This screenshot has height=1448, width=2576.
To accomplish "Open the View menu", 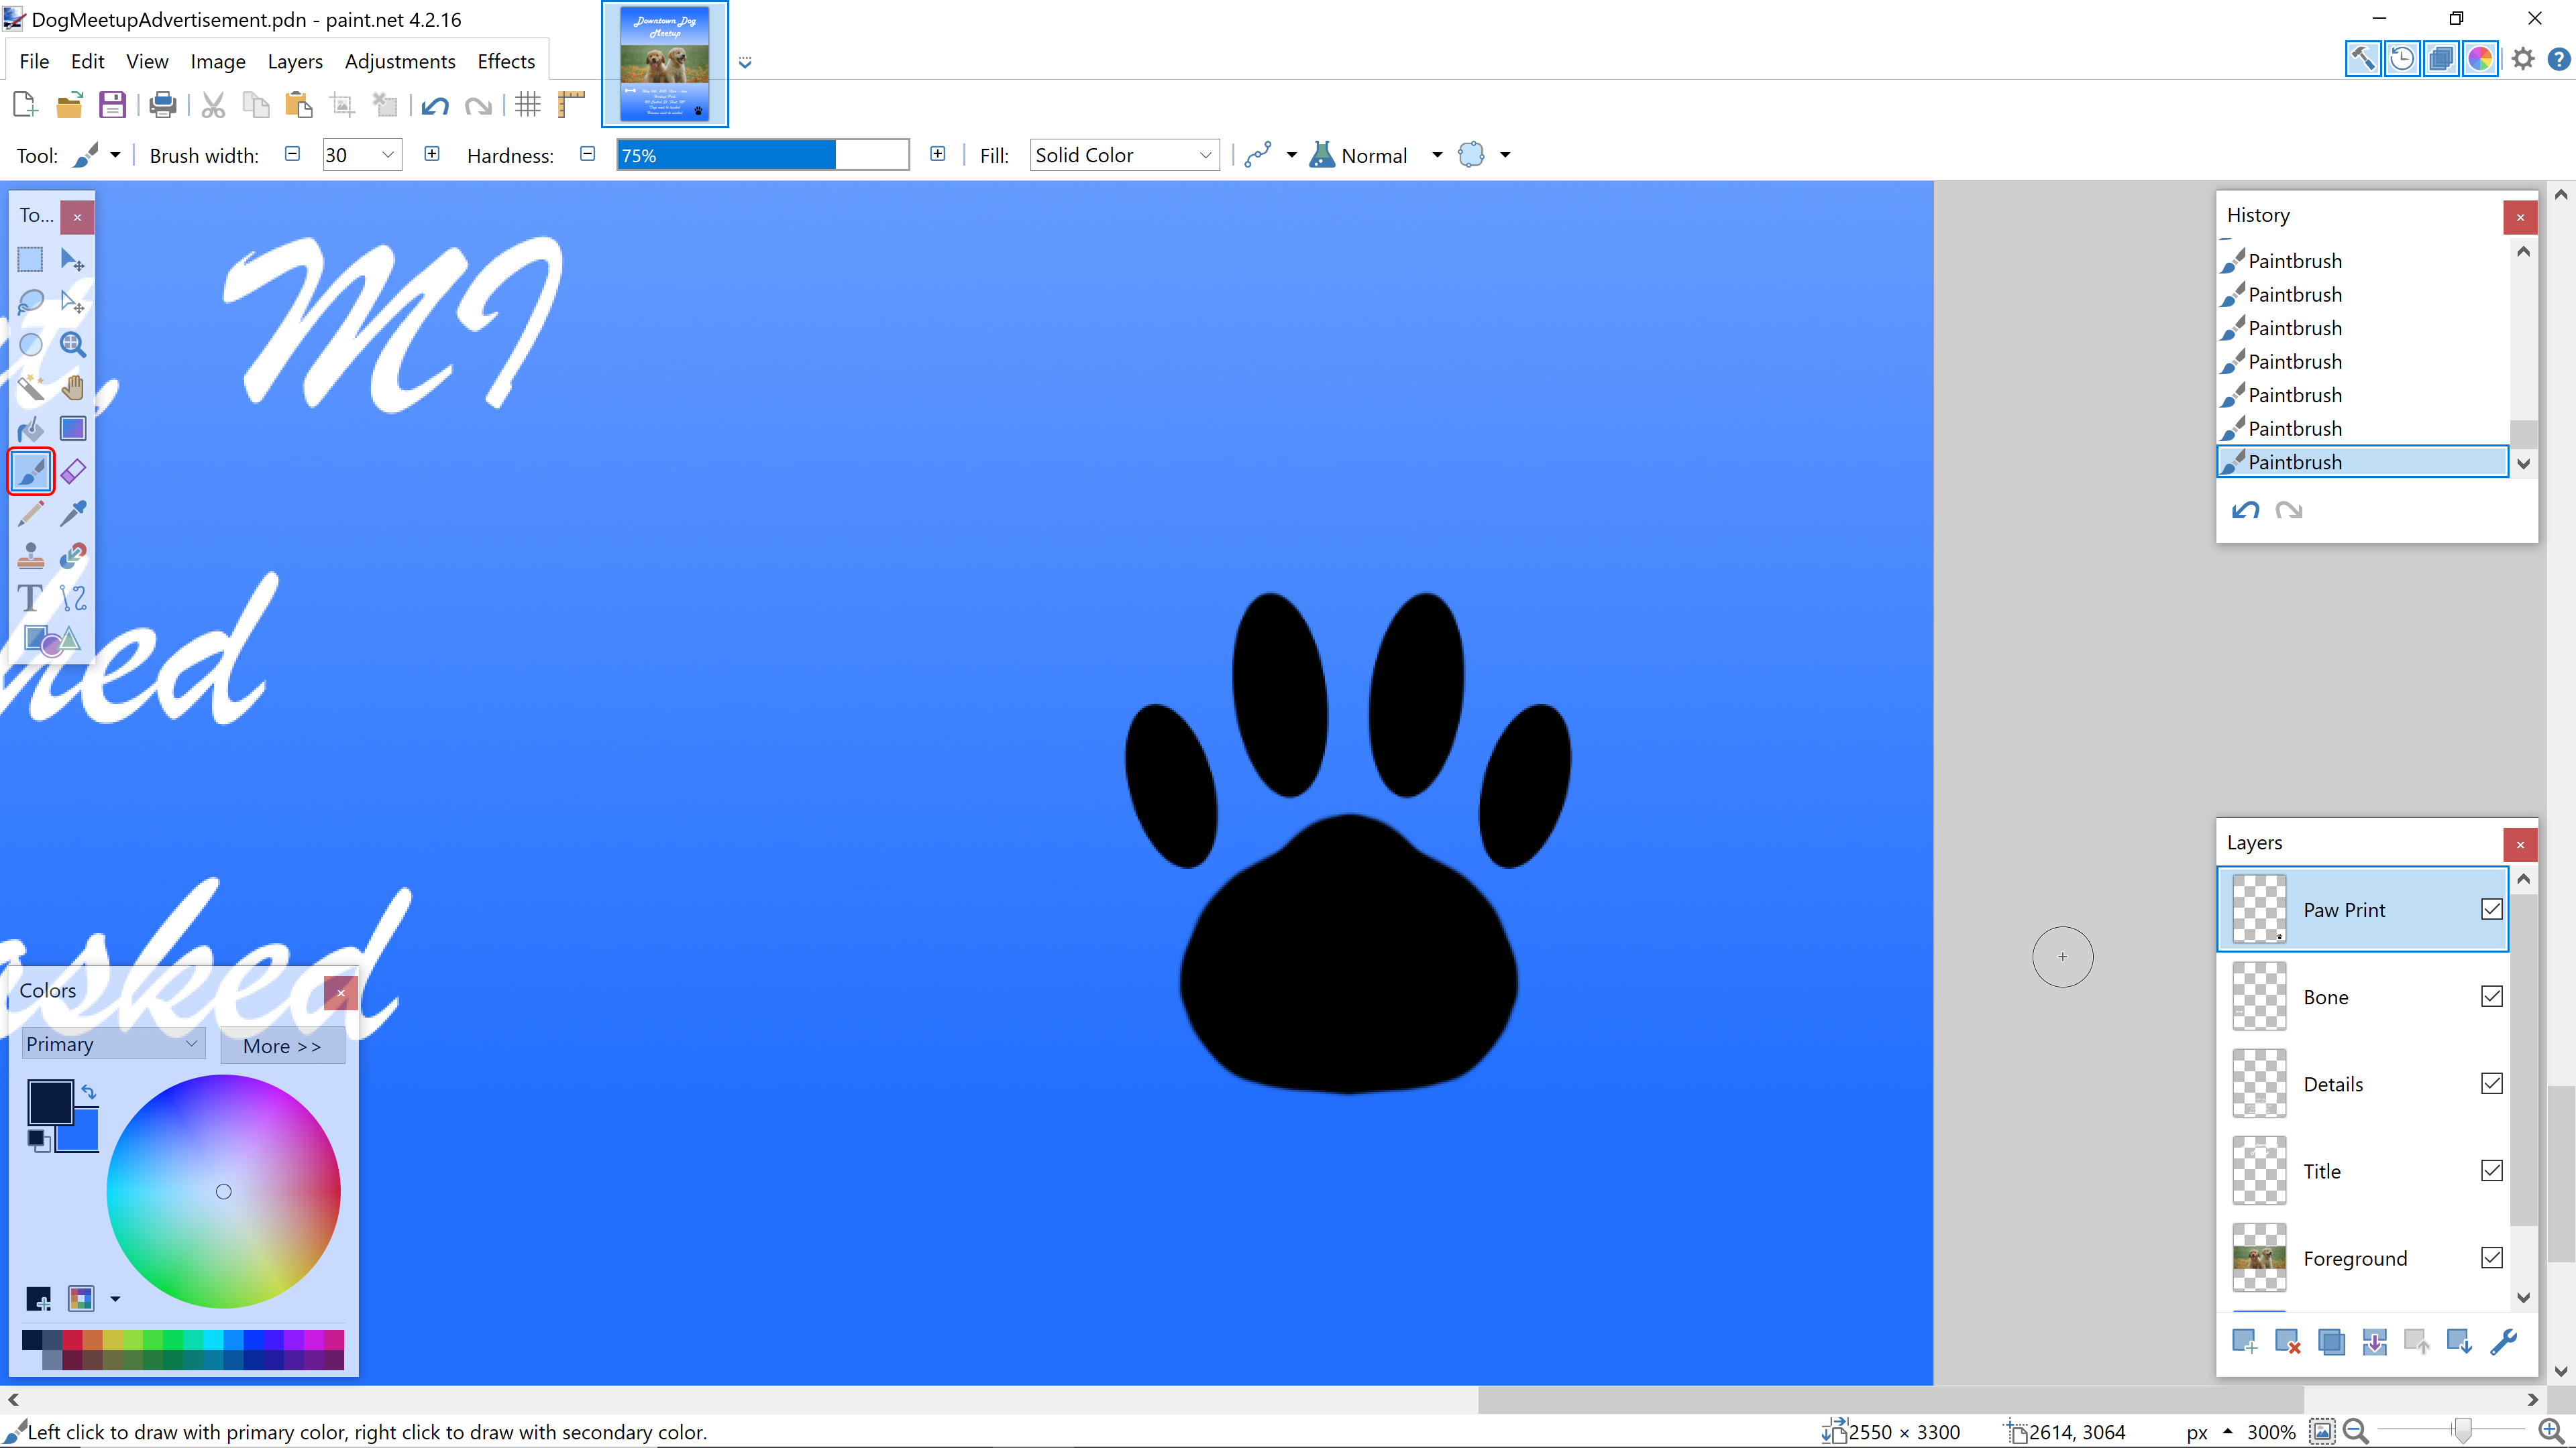I will [x=147, y=61].
